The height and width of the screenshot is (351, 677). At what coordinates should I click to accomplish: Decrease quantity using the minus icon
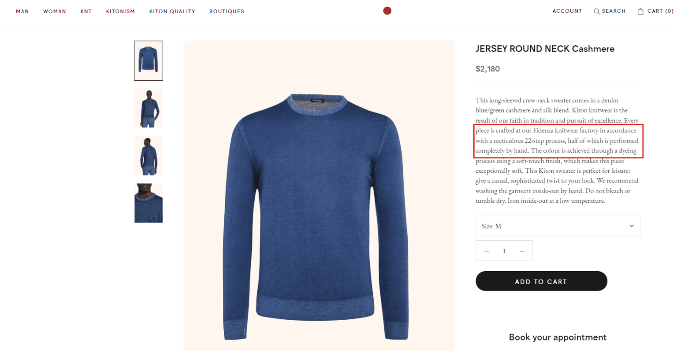487,250
